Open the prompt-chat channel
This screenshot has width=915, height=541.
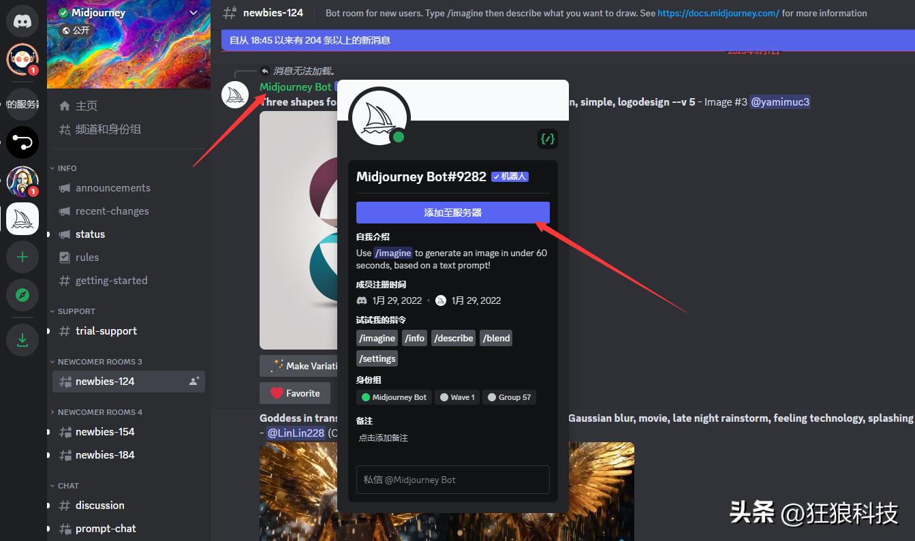click(x=128, y=529)
